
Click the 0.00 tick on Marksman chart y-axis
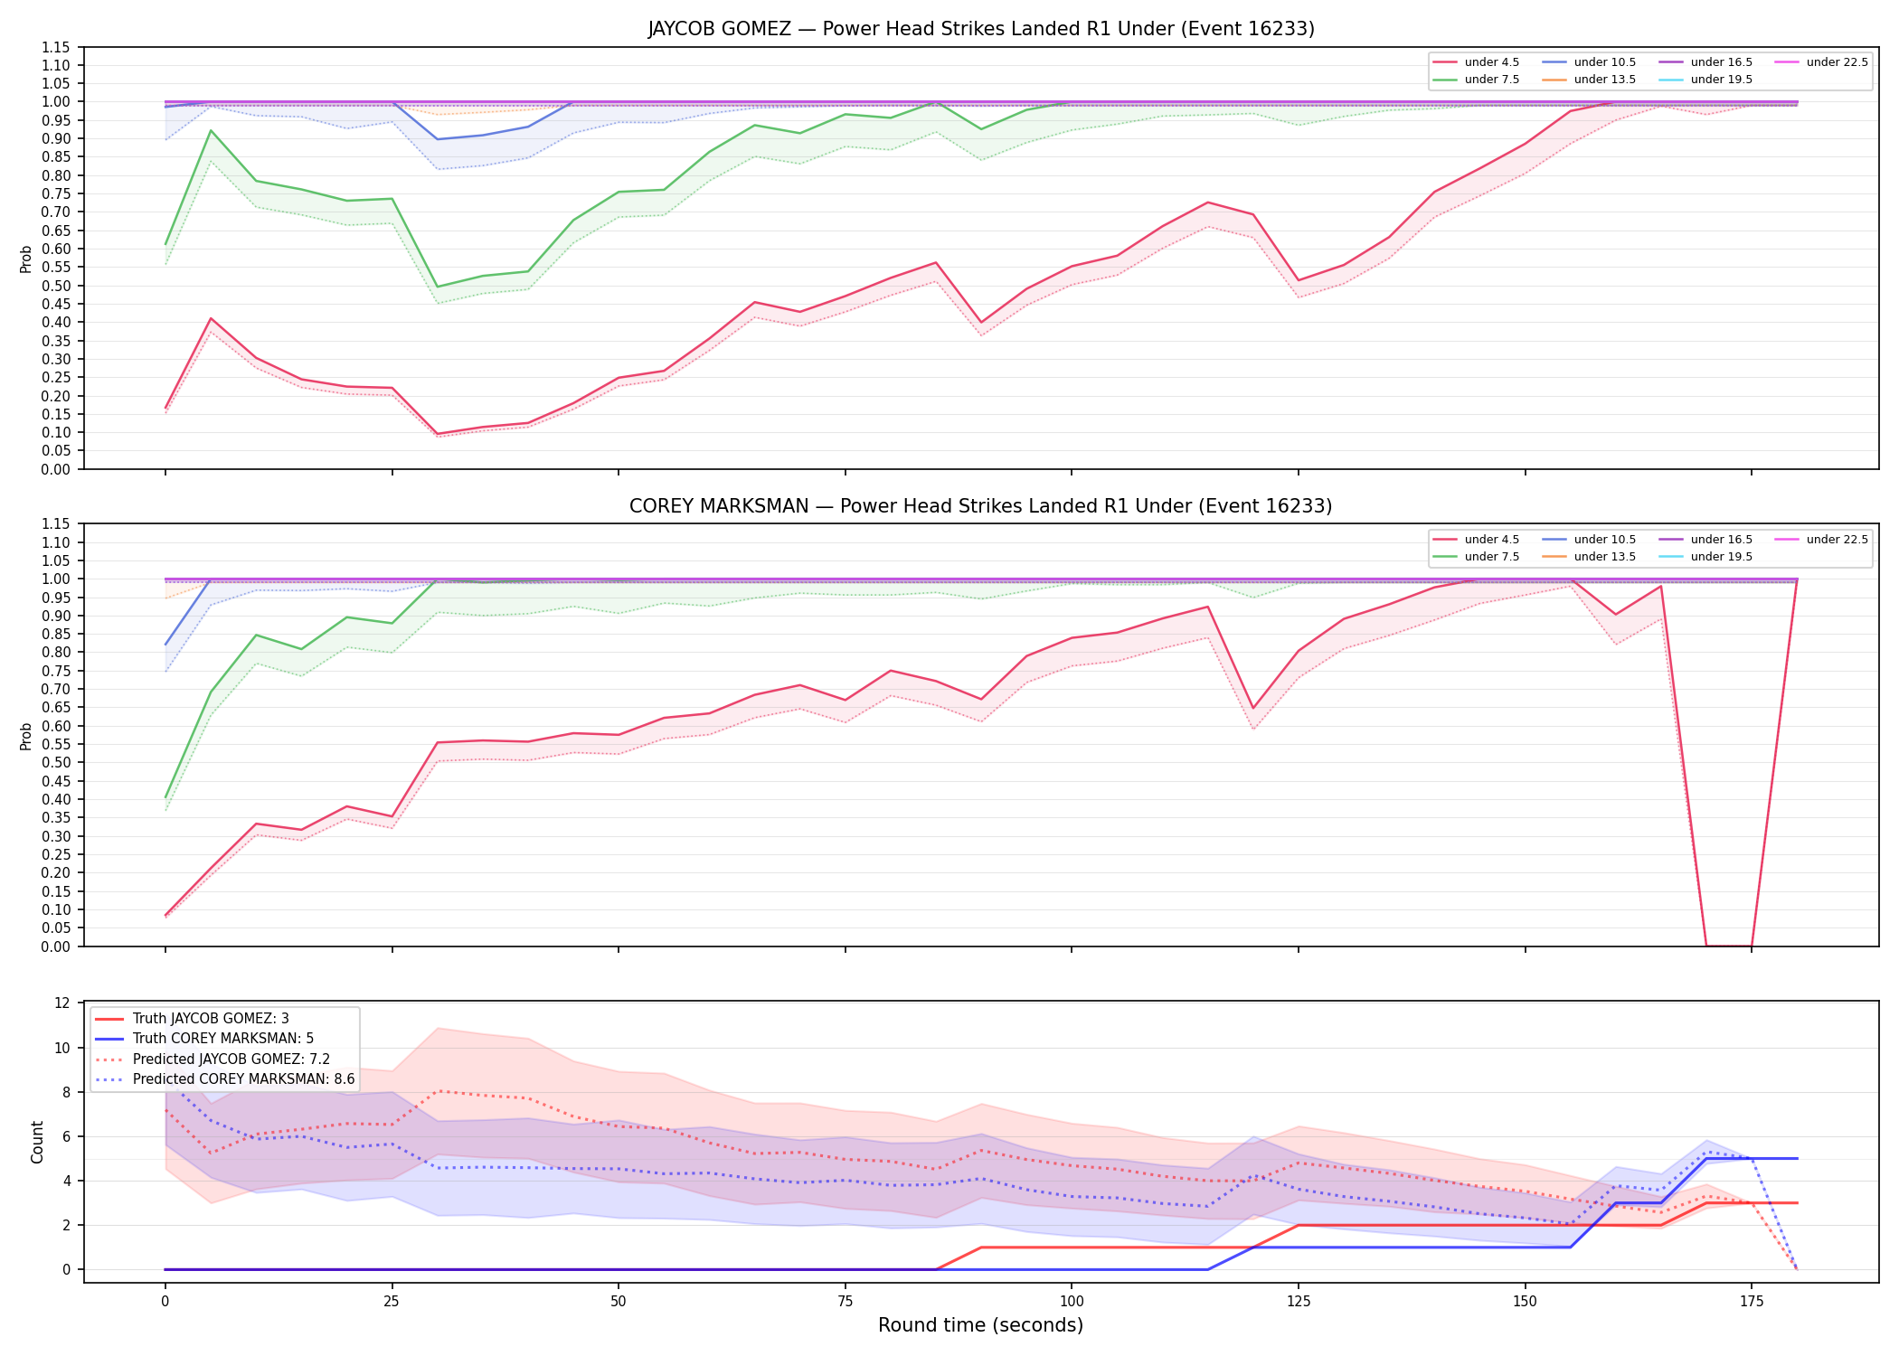[x=56, y=946]
